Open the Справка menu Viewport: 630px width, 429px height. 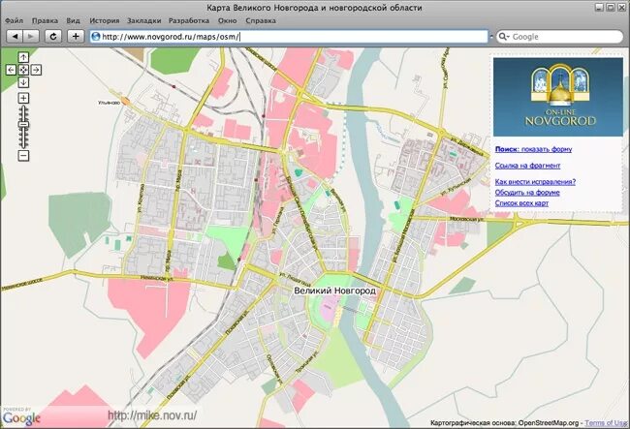[261, 20]
